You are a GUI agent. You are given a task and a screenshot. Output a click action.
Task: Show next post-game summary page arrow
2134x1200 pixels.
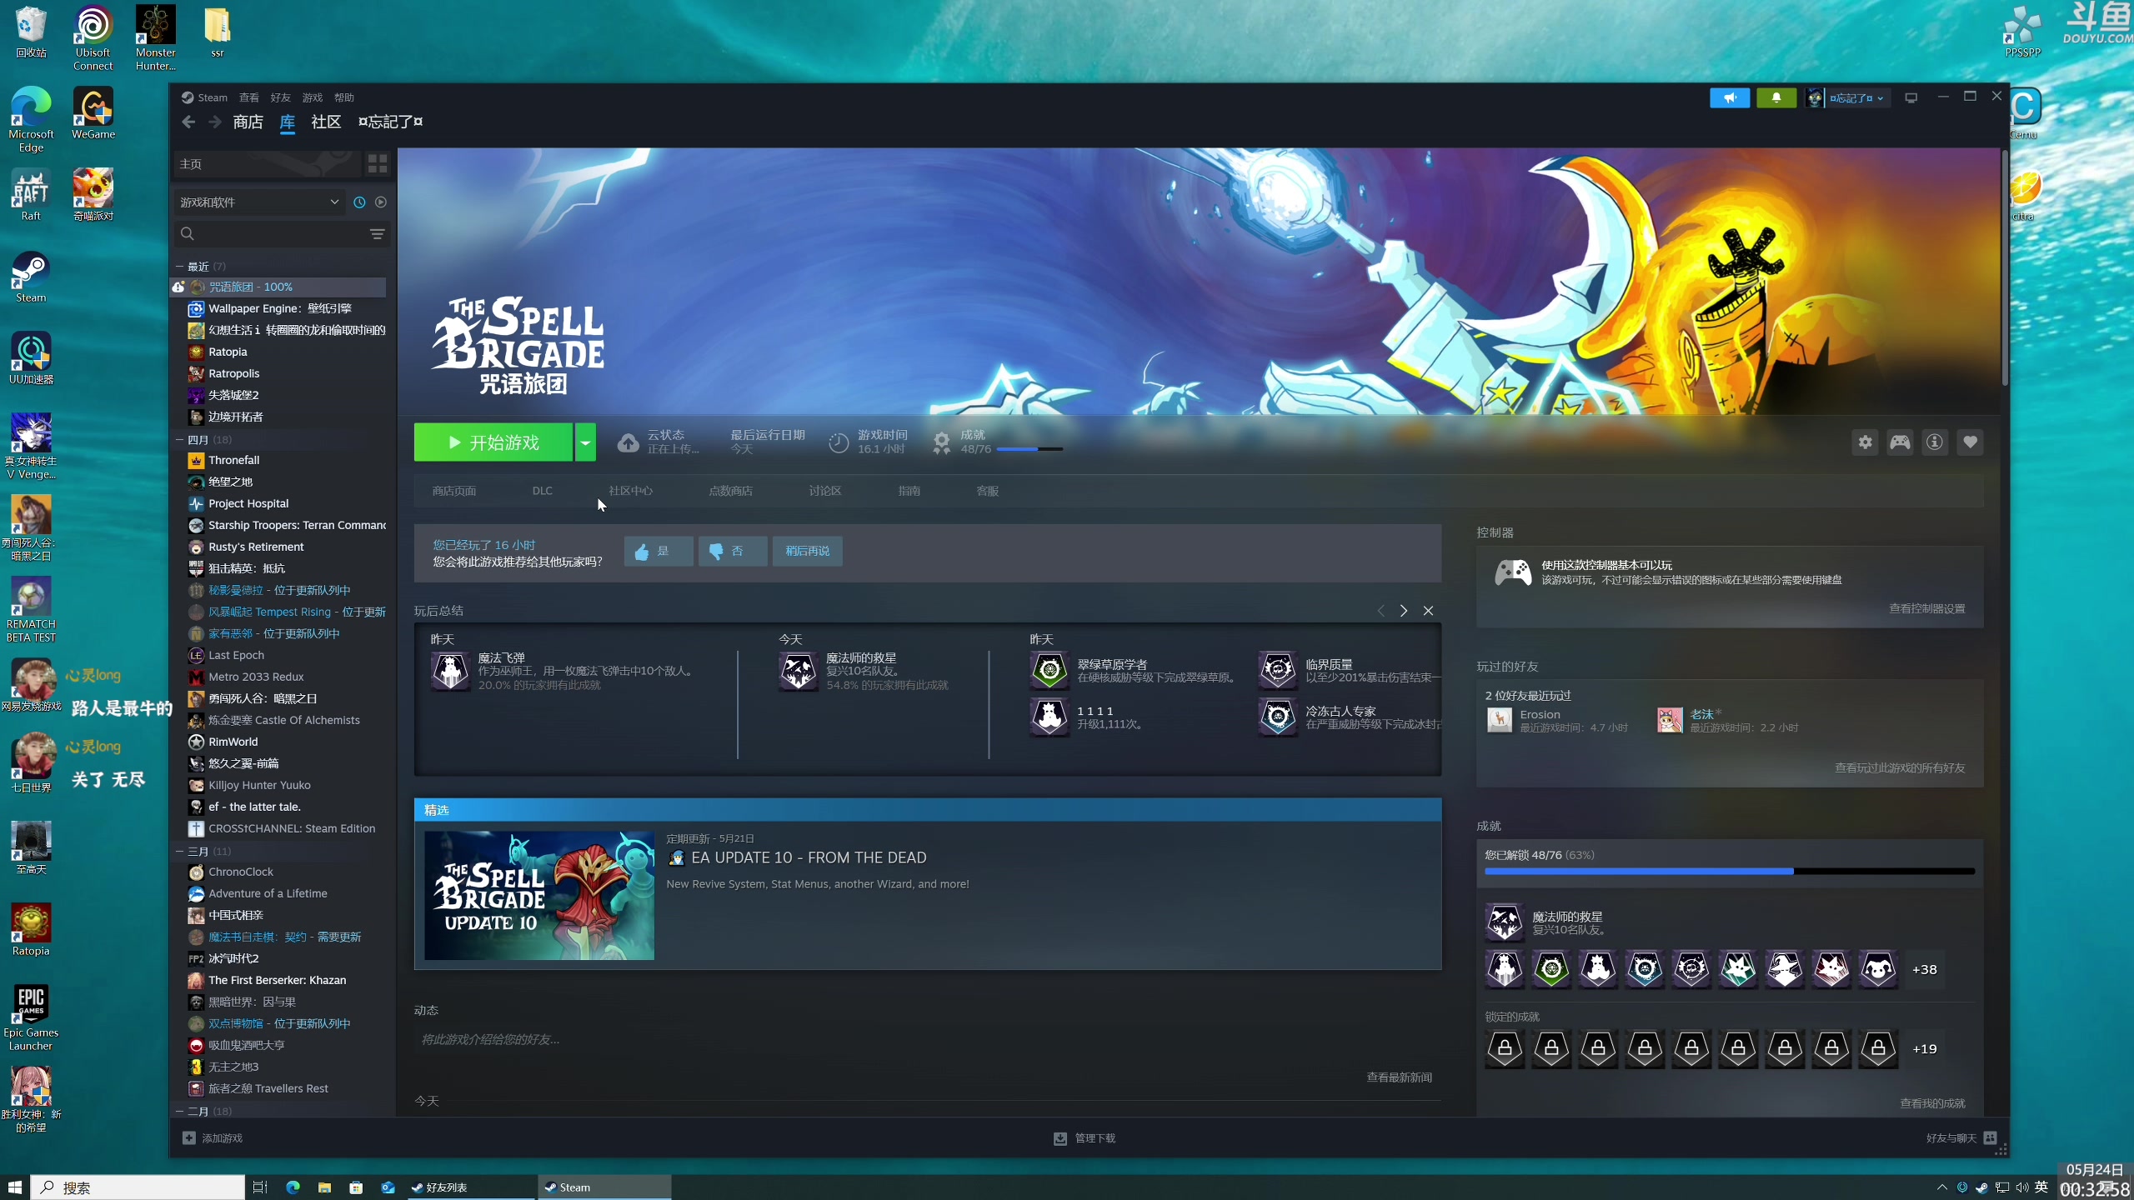[1404, 611]
